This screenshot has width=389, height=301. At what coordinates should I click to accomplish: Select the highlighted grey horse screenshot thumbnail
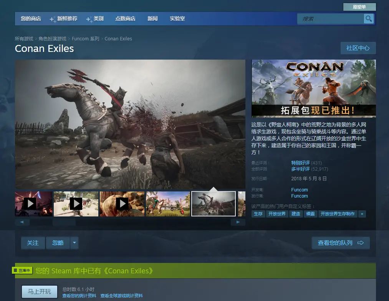point(214,204)
